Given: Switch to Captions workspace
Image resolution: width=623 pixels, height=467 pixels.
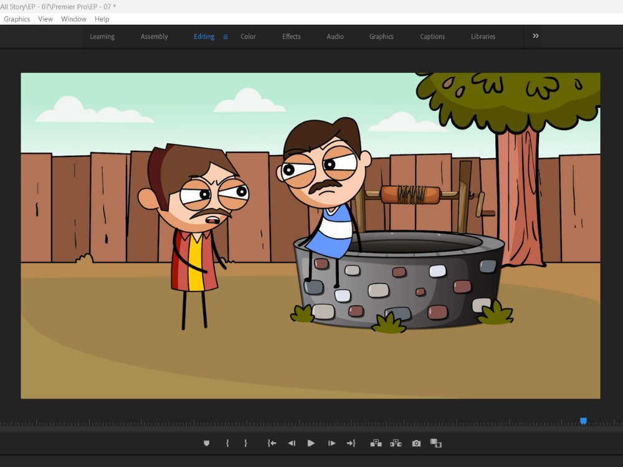Looking at the screenshot, I should coord(432,37).
